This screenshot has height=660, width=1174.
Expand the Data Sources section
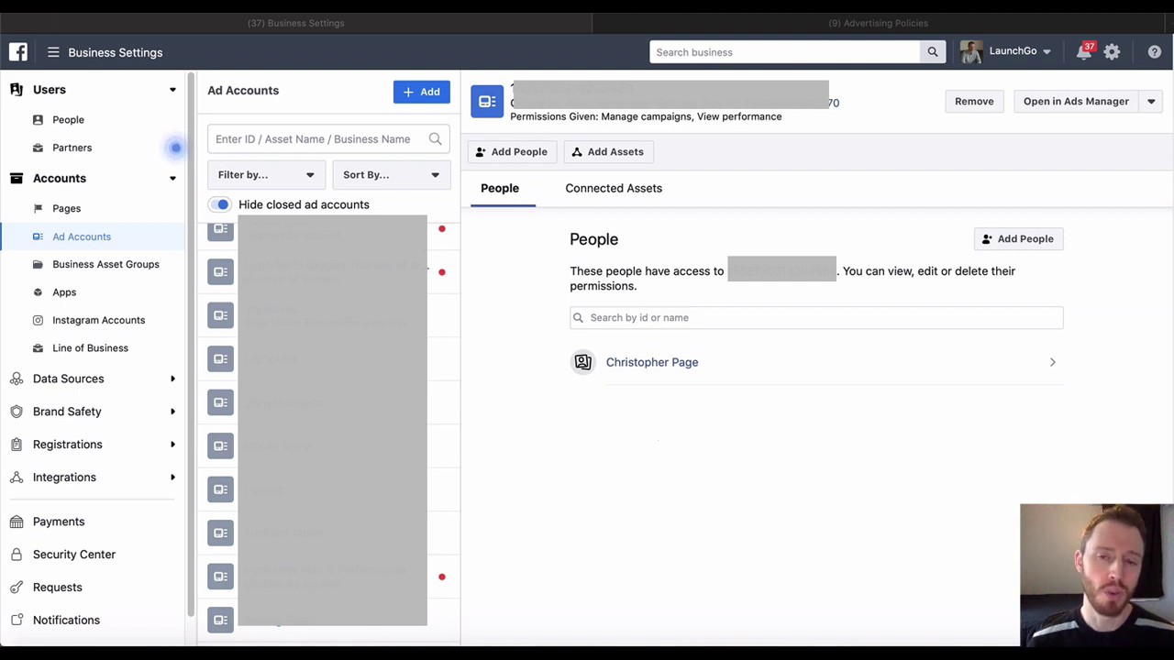click(172, 379)
